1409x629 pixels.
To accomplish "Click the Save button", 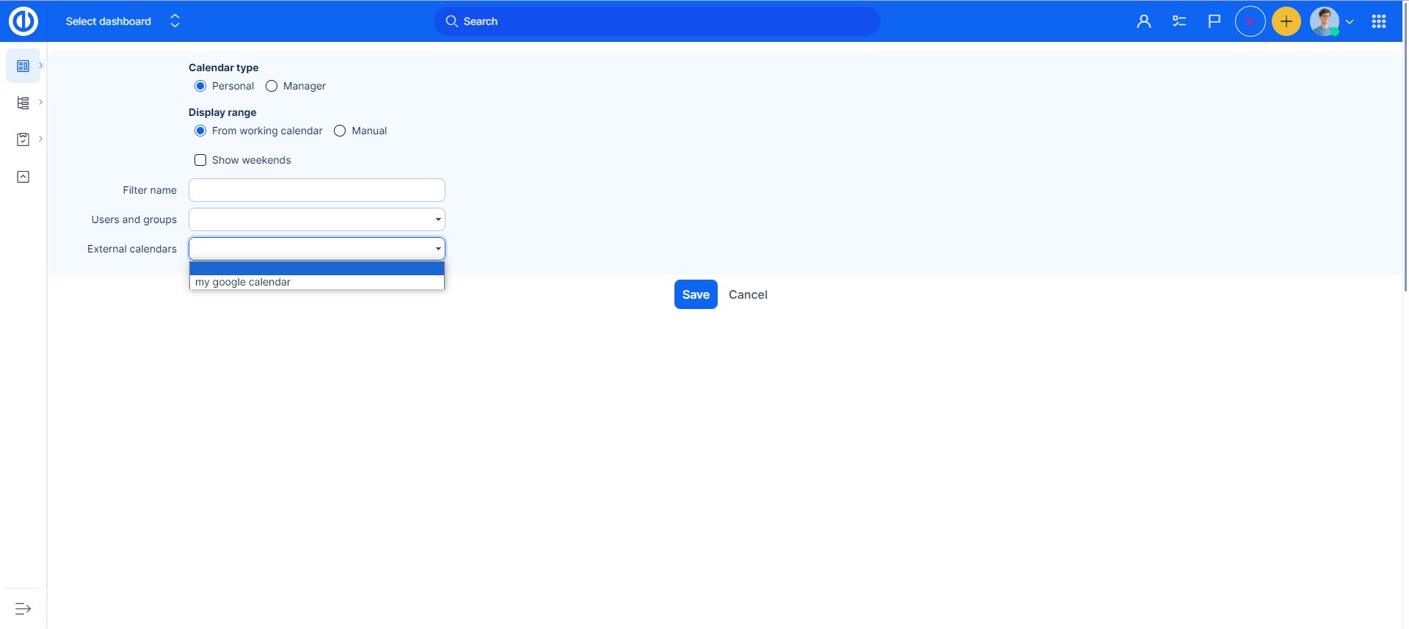I will tap(695, 294).
